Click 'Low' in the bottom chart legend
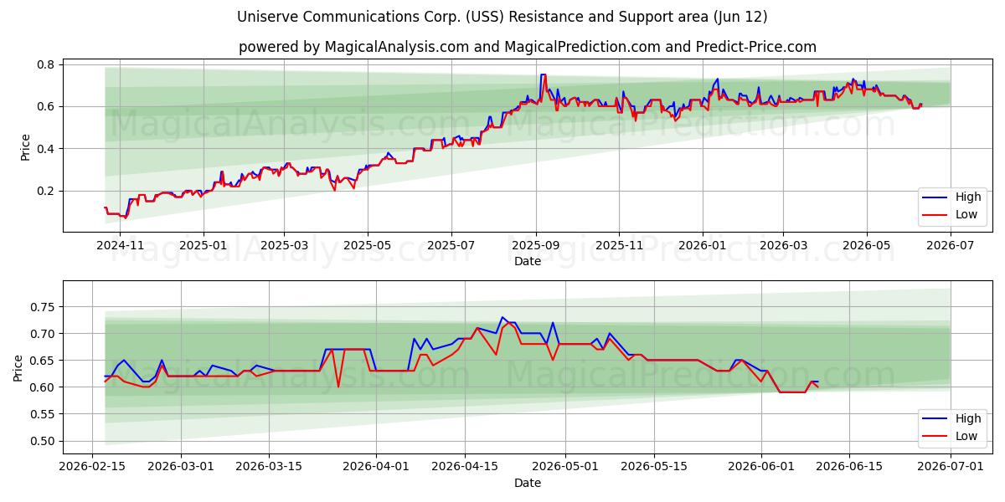The width and height of the screenshot is (1005, 502). 966,436
